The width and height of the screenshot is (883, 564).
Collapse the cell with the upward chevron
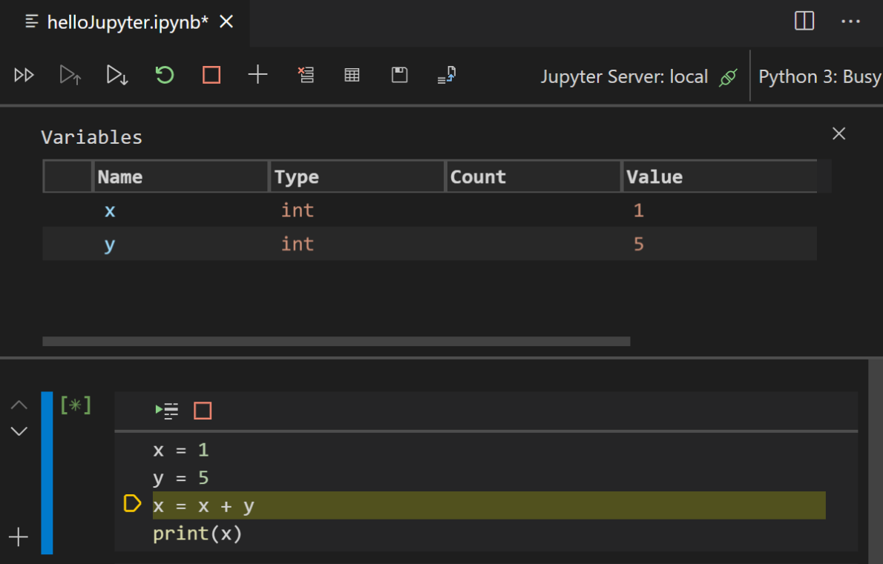pyautogui.click(x=19, y=405)
